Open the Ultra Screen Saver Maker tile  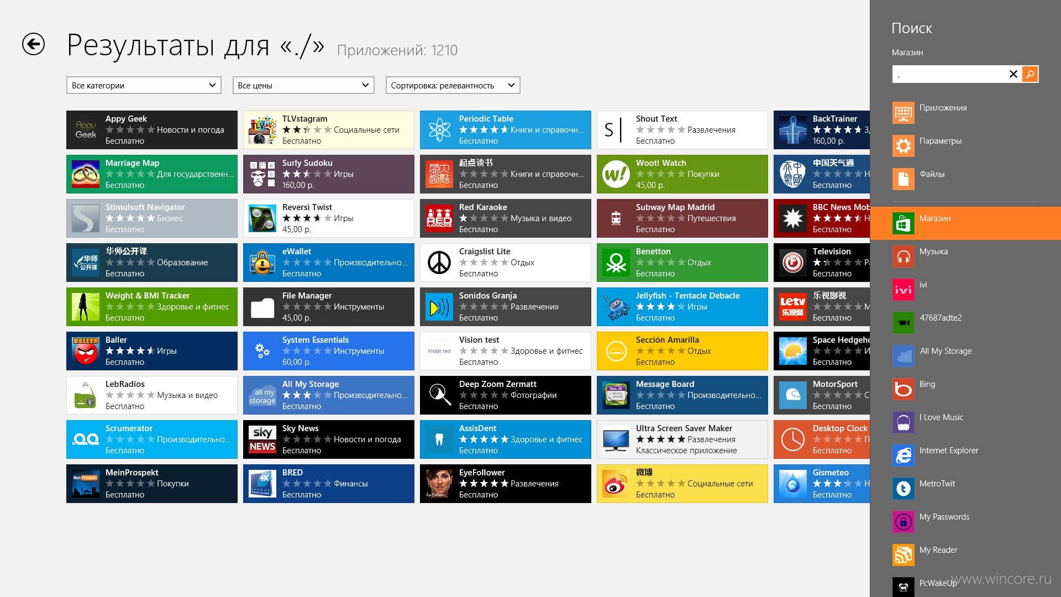point(682,439)
